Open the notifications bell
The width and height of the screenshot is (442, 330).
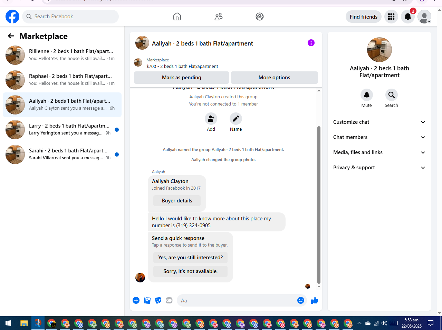408,17
